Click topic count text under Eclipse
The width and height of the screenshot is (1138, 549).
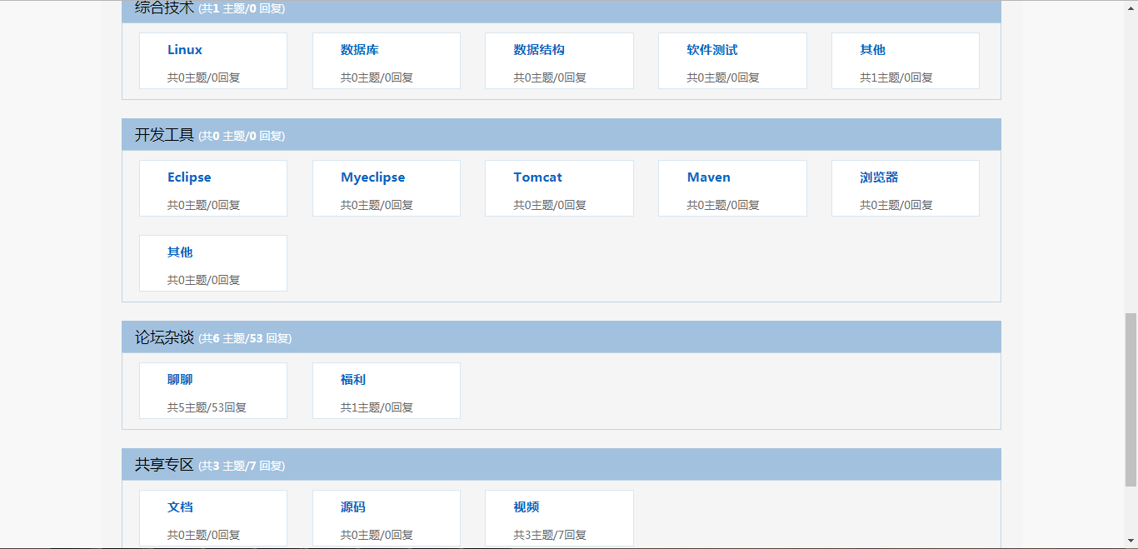203,205
